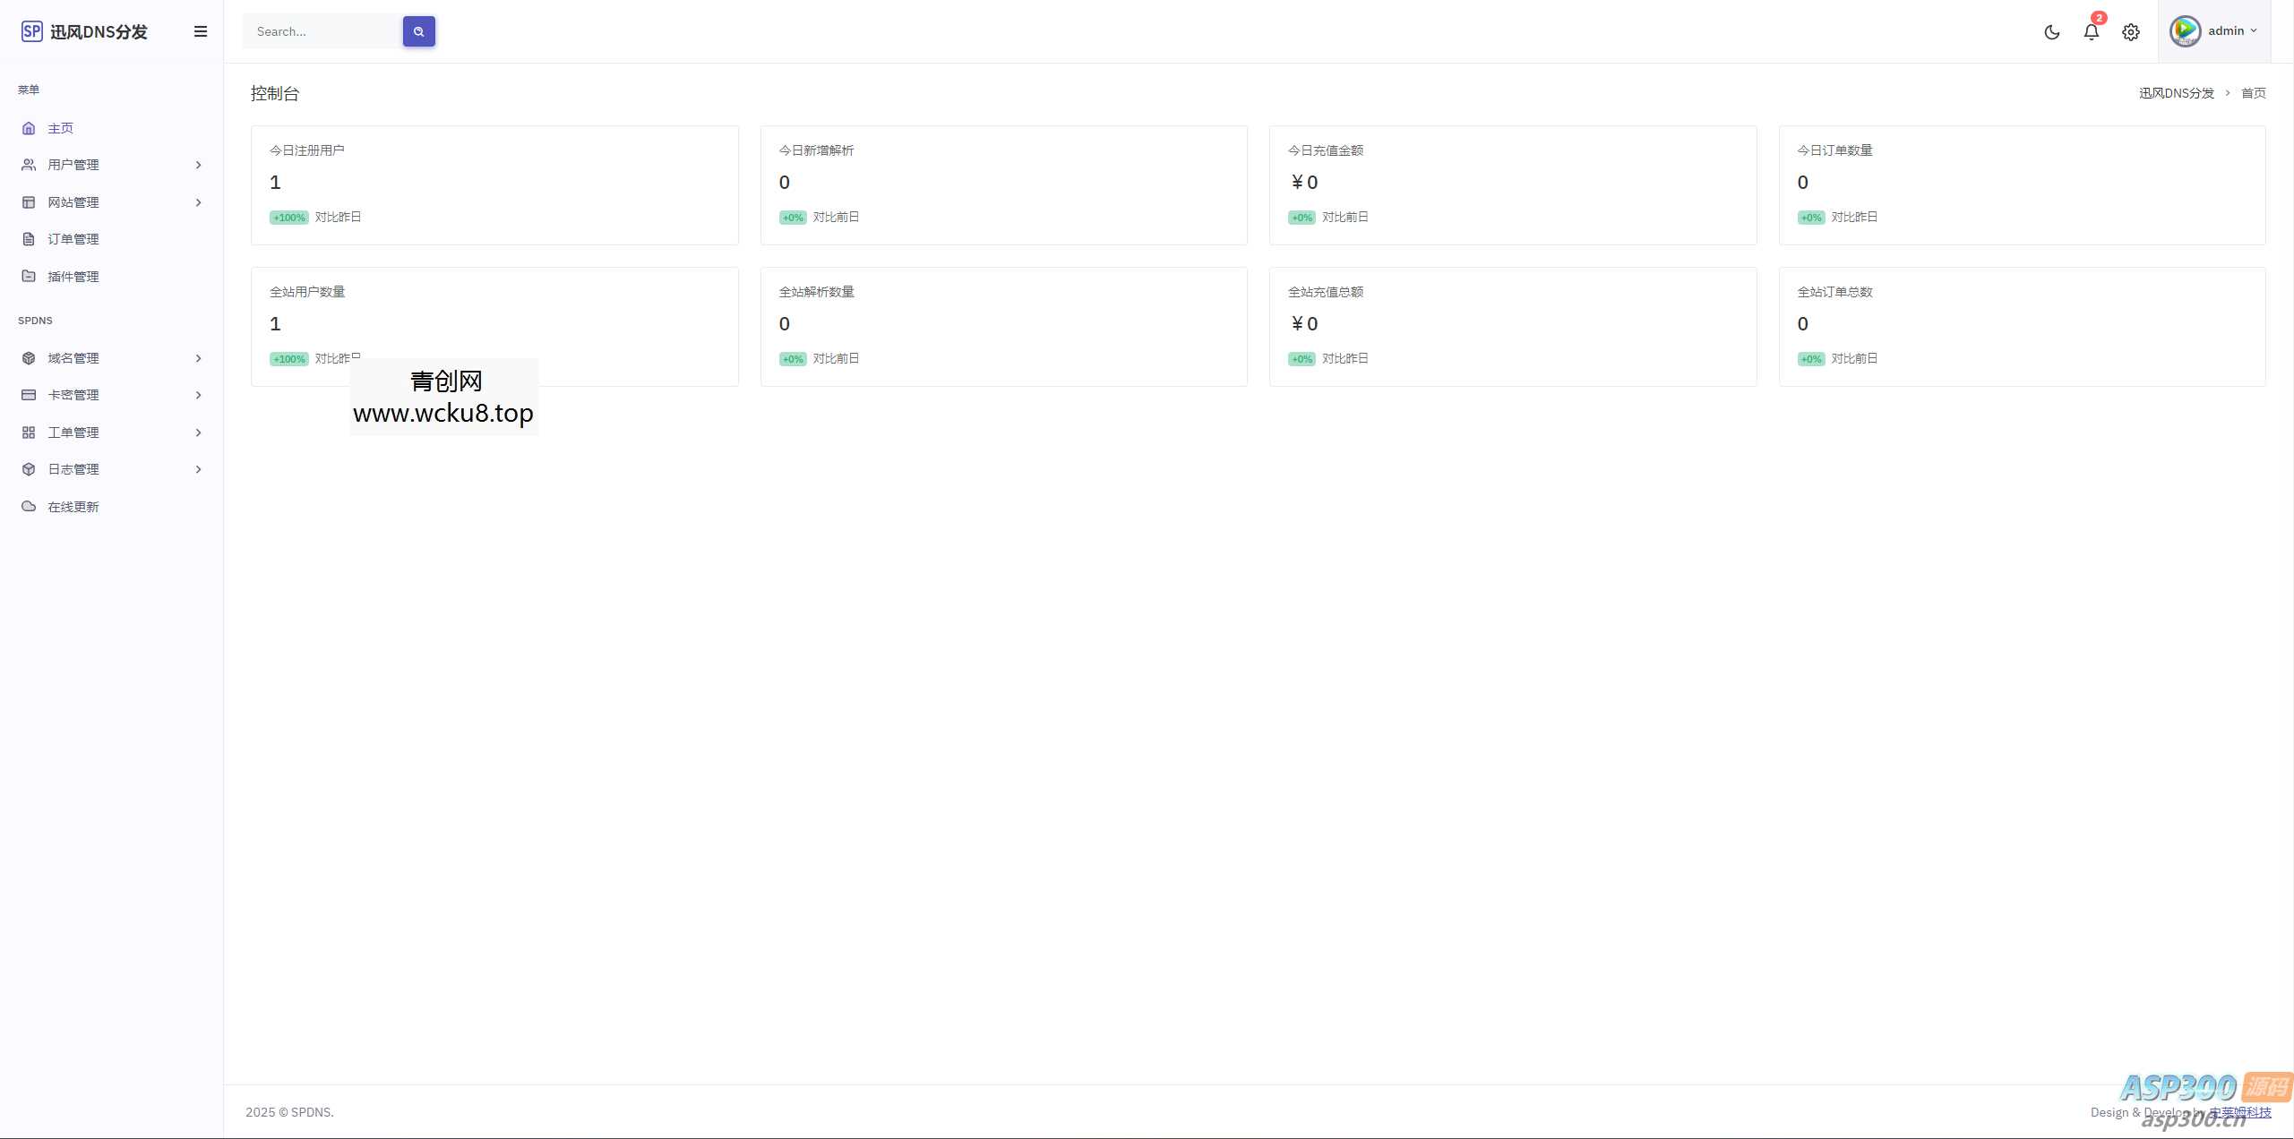Expand the 日志管理 submenu chevron
Image resolution: width=2294 pixels, height=1139 pixels.
[198, 469]
